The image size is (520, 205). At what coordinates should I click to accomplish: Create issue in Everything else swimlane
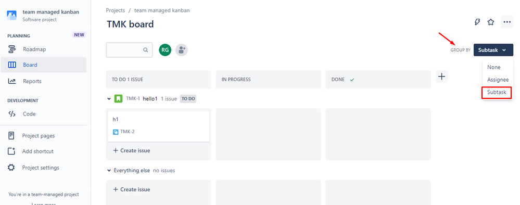[132, 189]
